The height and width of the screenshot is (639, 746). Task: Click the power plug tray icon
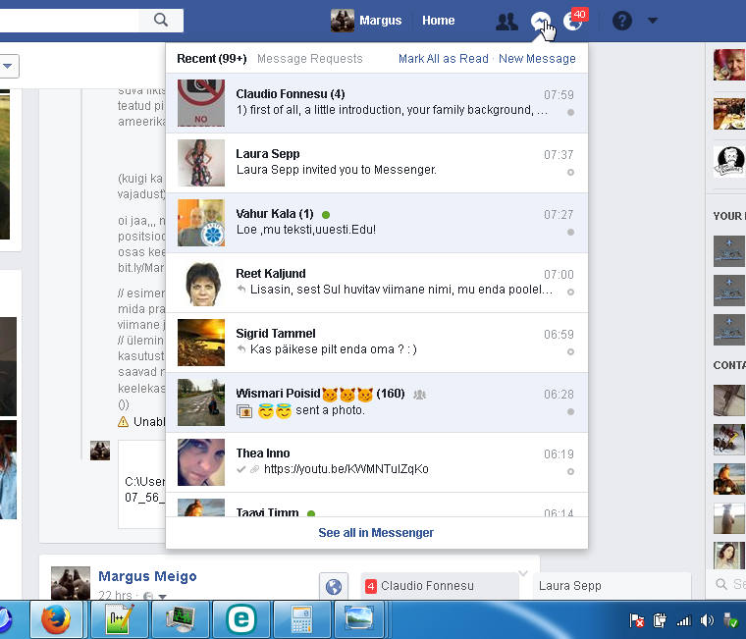point(660,620)
